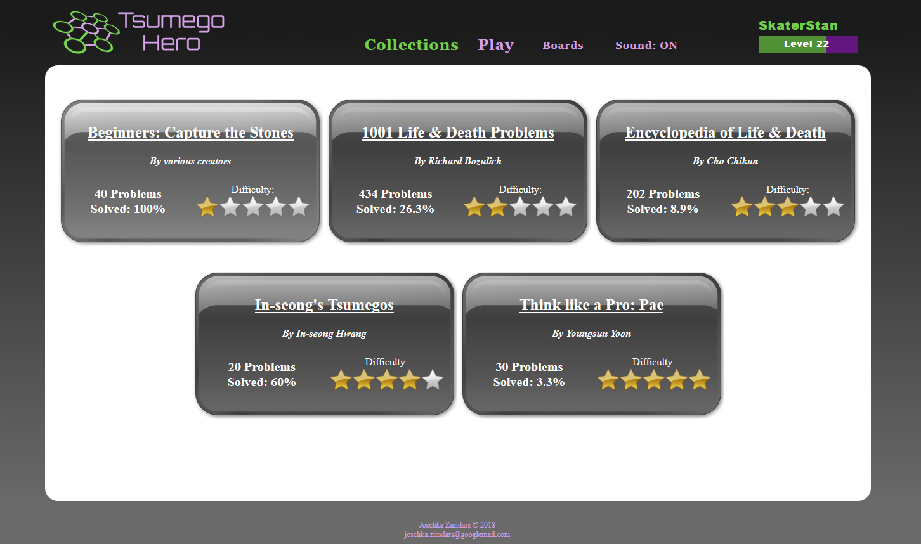Open the Play menu item
The height and width of the screenshot is (544, 921).
coord(496,45)
